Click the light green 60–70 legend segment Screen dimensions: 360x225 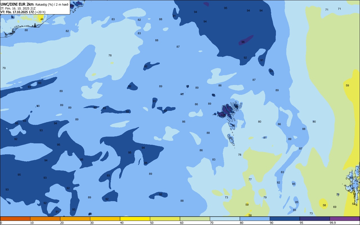coord(195,219)
